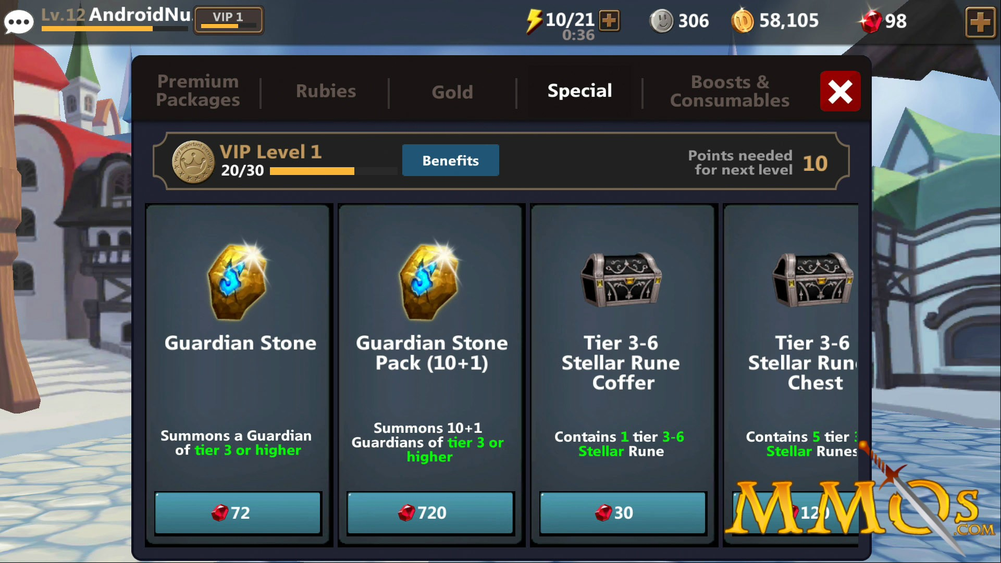Open the chat bubble icon
Image resolution: width=1001 pixels, height=563 pixels.
(x=19, y=22)
